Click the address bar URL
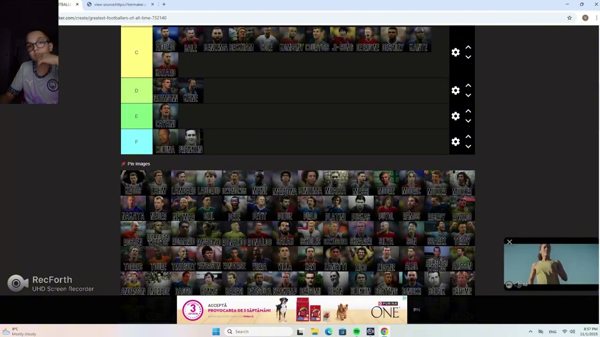 pos(112,18)
